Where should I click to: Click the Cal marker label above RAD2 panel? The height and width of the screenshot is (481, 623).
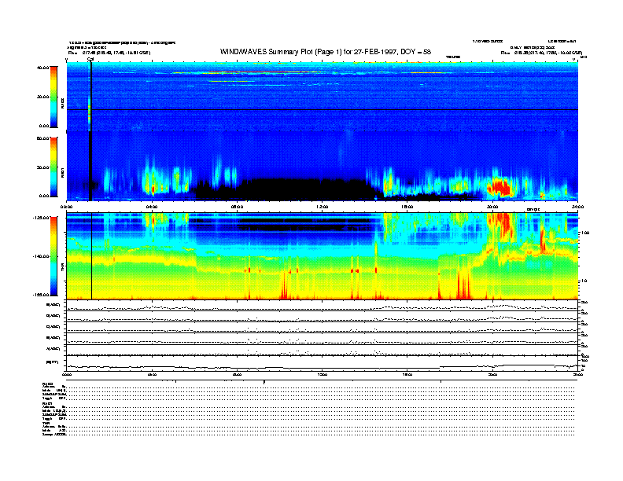click(90, 59)
